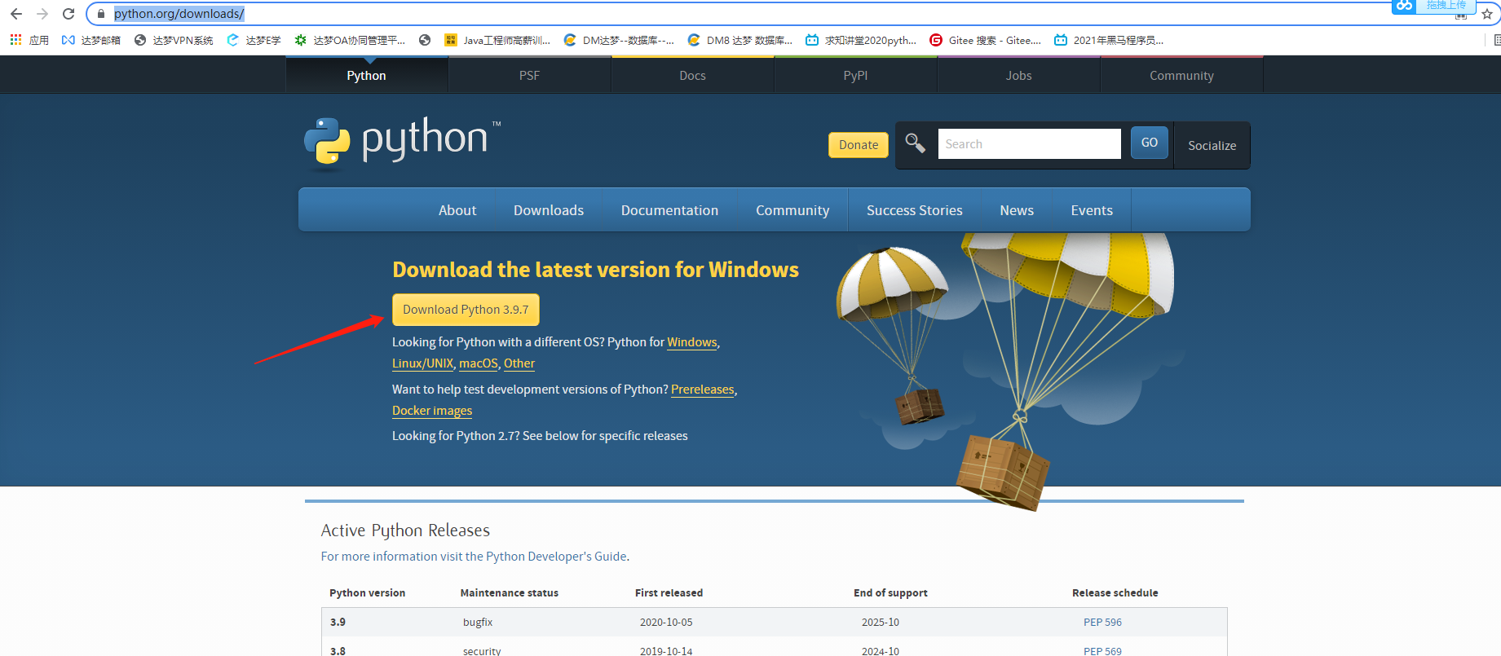
Task: Click the Donate button
Action: coord(859,145)
